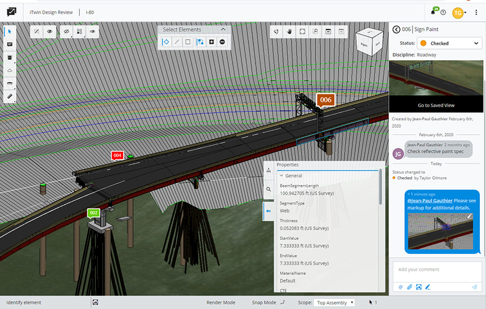Choose the line selection mode
Viewport: 486px width, 309px height.
pyautogui.click(x=177, y=42)
